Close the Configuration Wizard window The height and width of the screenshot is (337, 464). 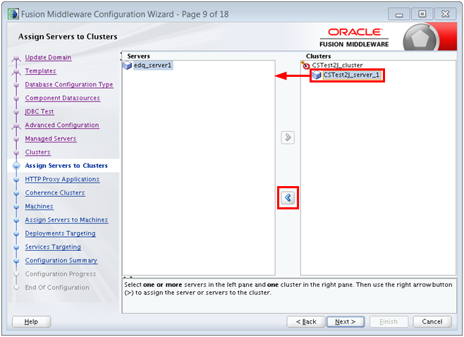click(446, 14)
